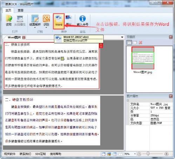Close the page area panel

click(171, 37)
